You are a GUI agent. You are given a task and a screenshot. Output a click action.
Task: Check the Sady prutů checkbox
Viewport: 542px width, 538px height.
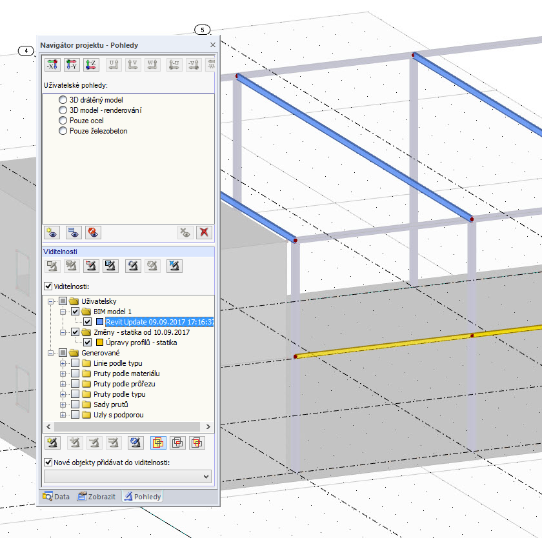point(75,404)
